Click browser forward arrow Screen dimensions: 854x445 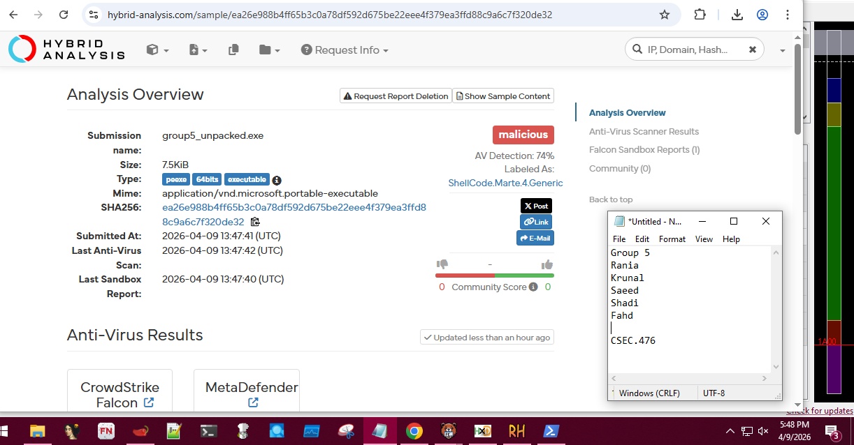[x=38, y=15]
